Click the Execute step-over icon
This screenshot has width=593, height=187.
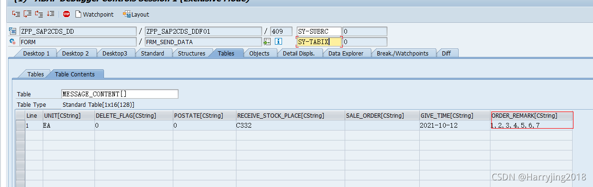[27, 14]
